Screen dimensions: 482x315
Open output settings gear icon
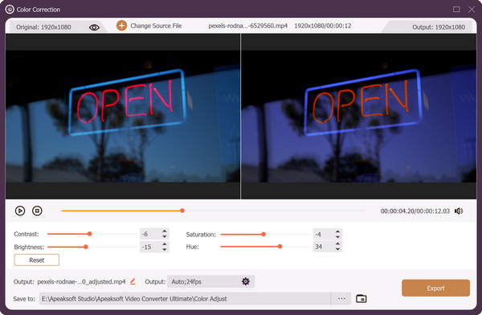pyautogui.click(x=246, y=281)
